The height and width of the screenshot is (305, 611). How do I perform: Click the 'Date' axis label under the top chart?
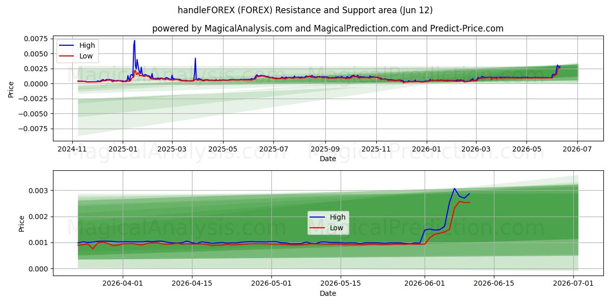pos(328,159)
